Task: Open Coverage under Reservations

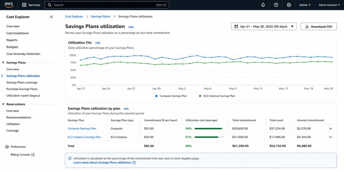Action: pyautogui.click(x=12, y=131)
